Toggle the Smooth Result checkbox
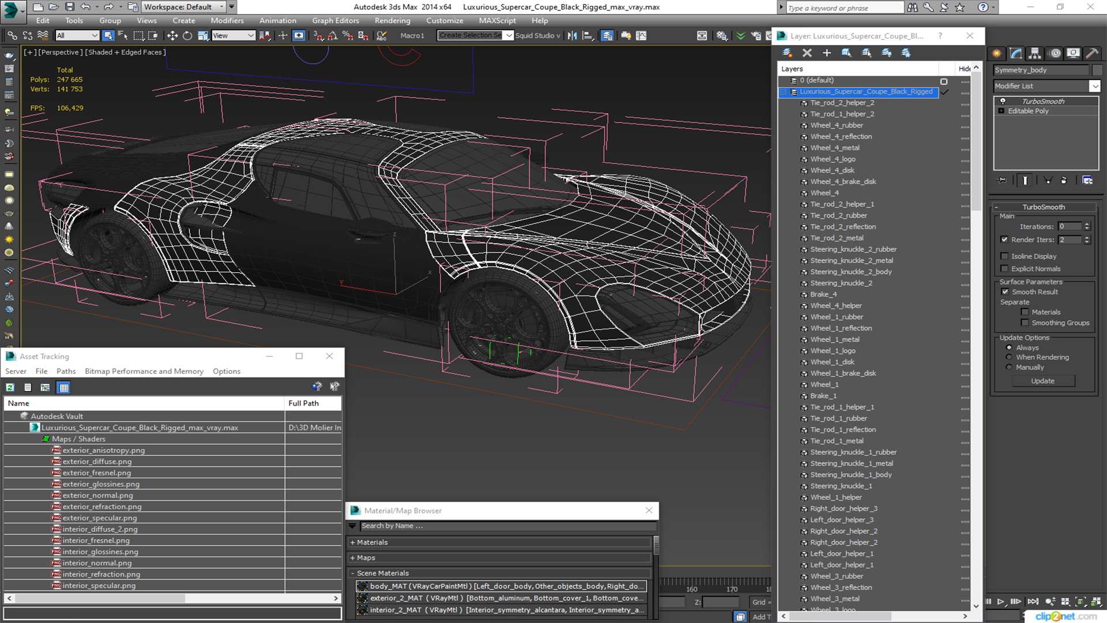Viewport: 1107px width, 623px height. coord(1006,292)
